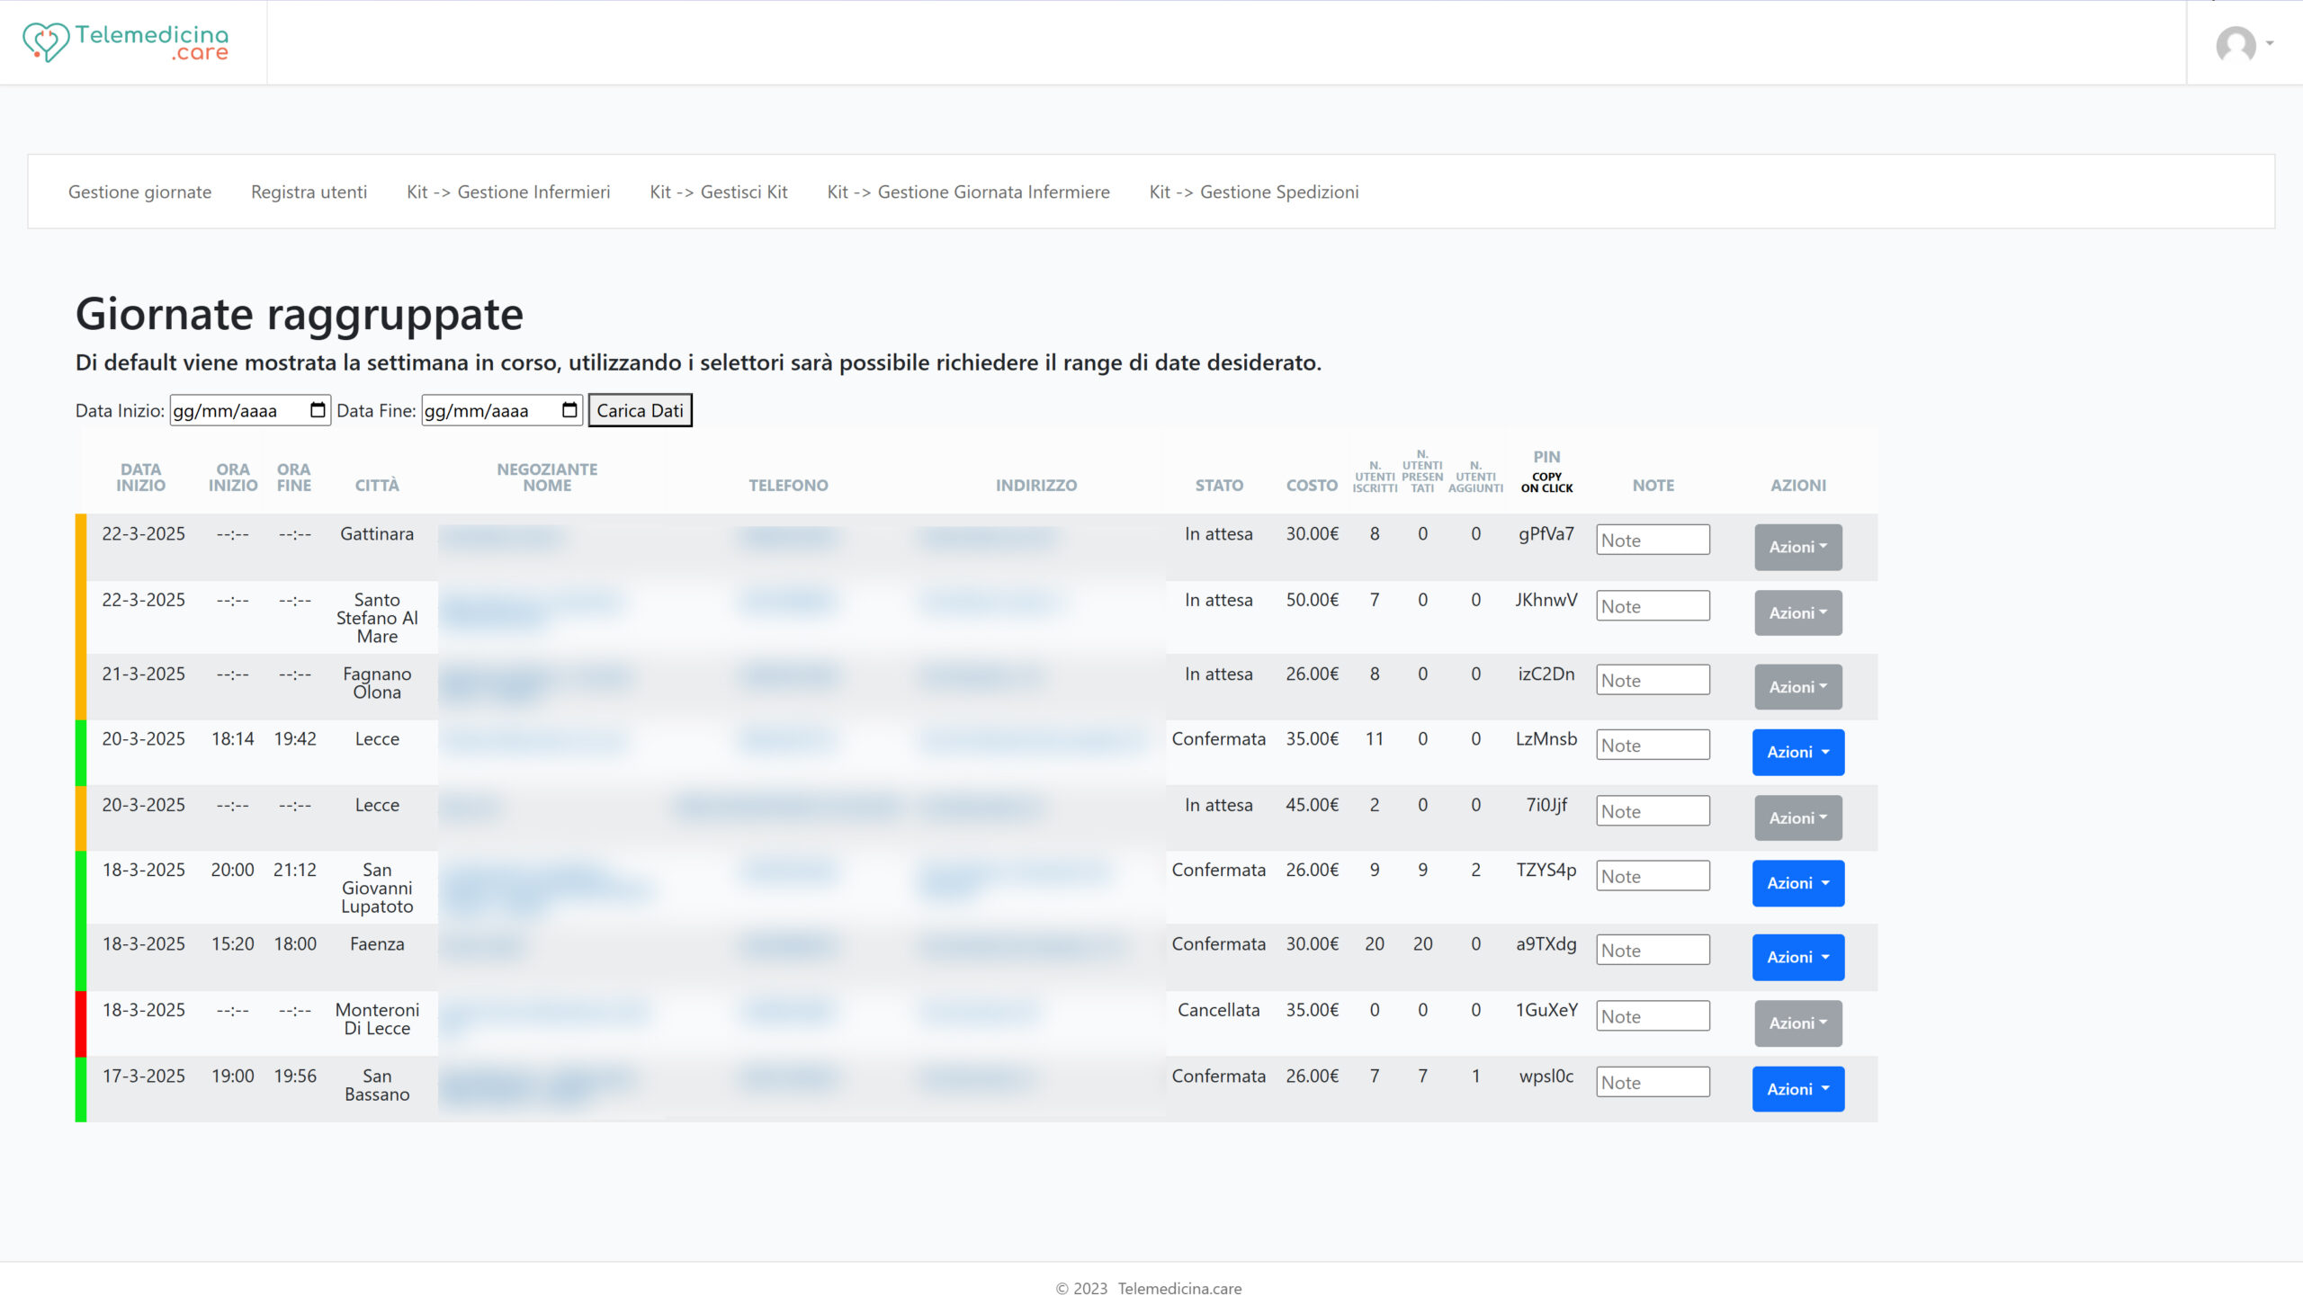Click Note field for PIN 7i0Jjf row
Viewport: 2303px width, 1313px height.
tap(1653, 809)
